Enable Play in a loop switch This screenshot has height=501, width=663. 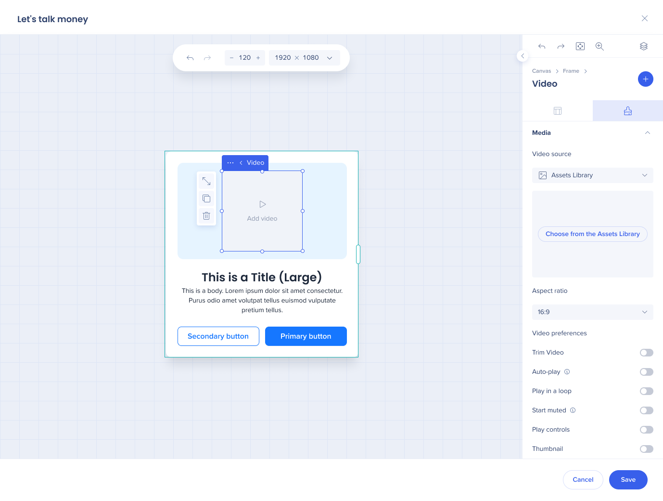[646, 391]
